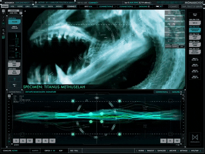Click the SELECT BEACON button
The image size is (205, 154).
click(x=195, y=52)
